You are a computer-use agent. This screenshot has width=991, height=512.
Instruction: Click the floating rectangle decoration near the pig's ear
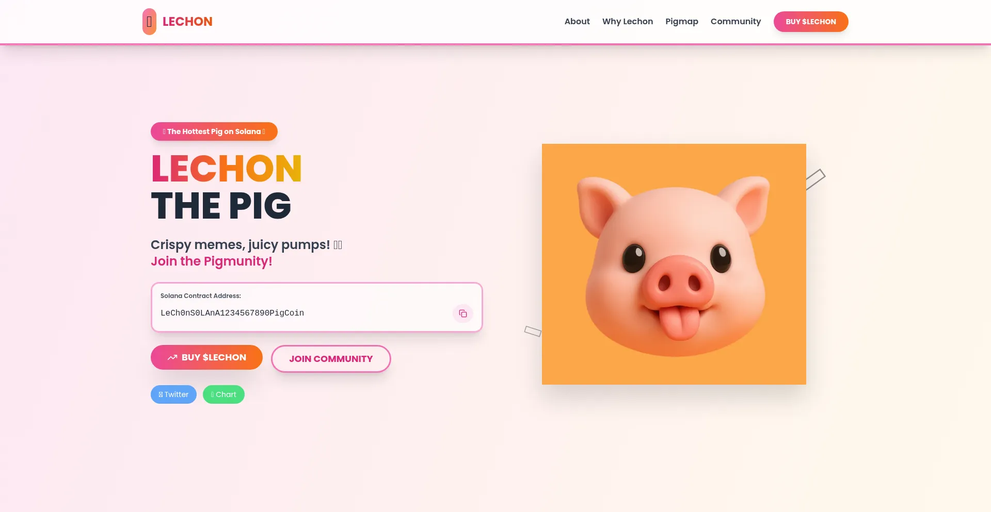tap(816, 179)
